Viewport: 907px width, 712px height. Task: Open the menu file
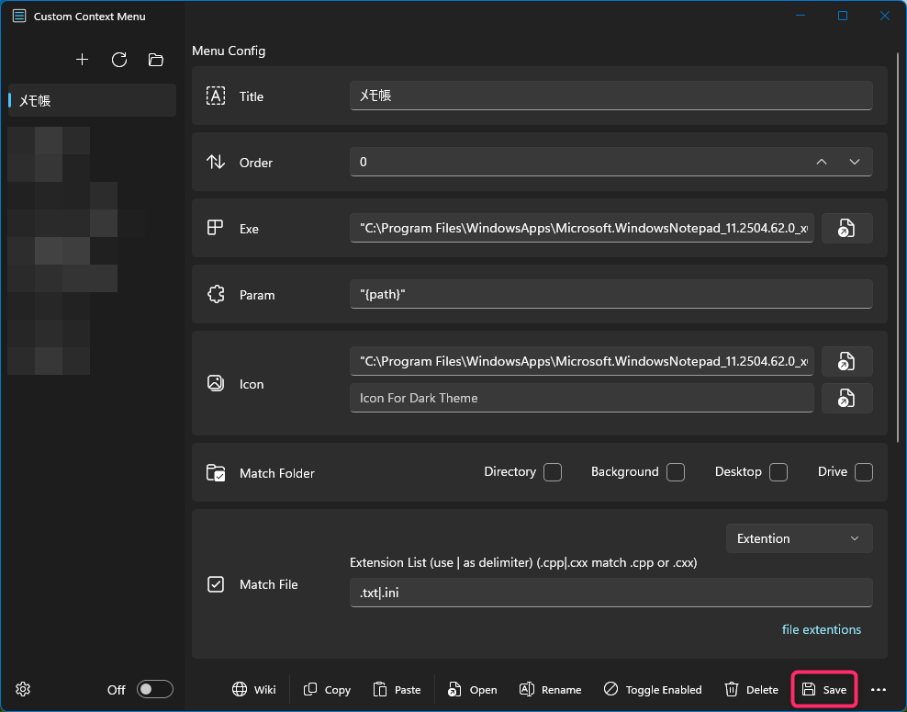[472, 689]
